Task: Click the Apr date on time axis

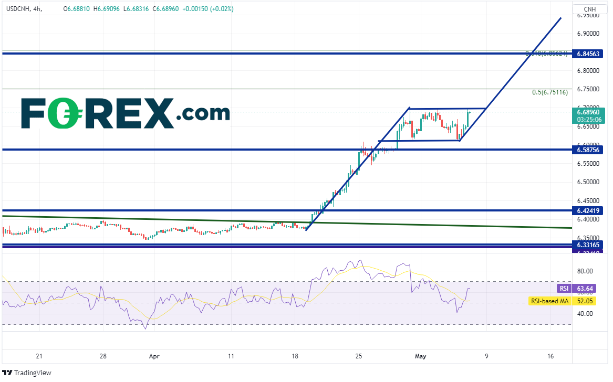Action: click(x=154, y=356)
